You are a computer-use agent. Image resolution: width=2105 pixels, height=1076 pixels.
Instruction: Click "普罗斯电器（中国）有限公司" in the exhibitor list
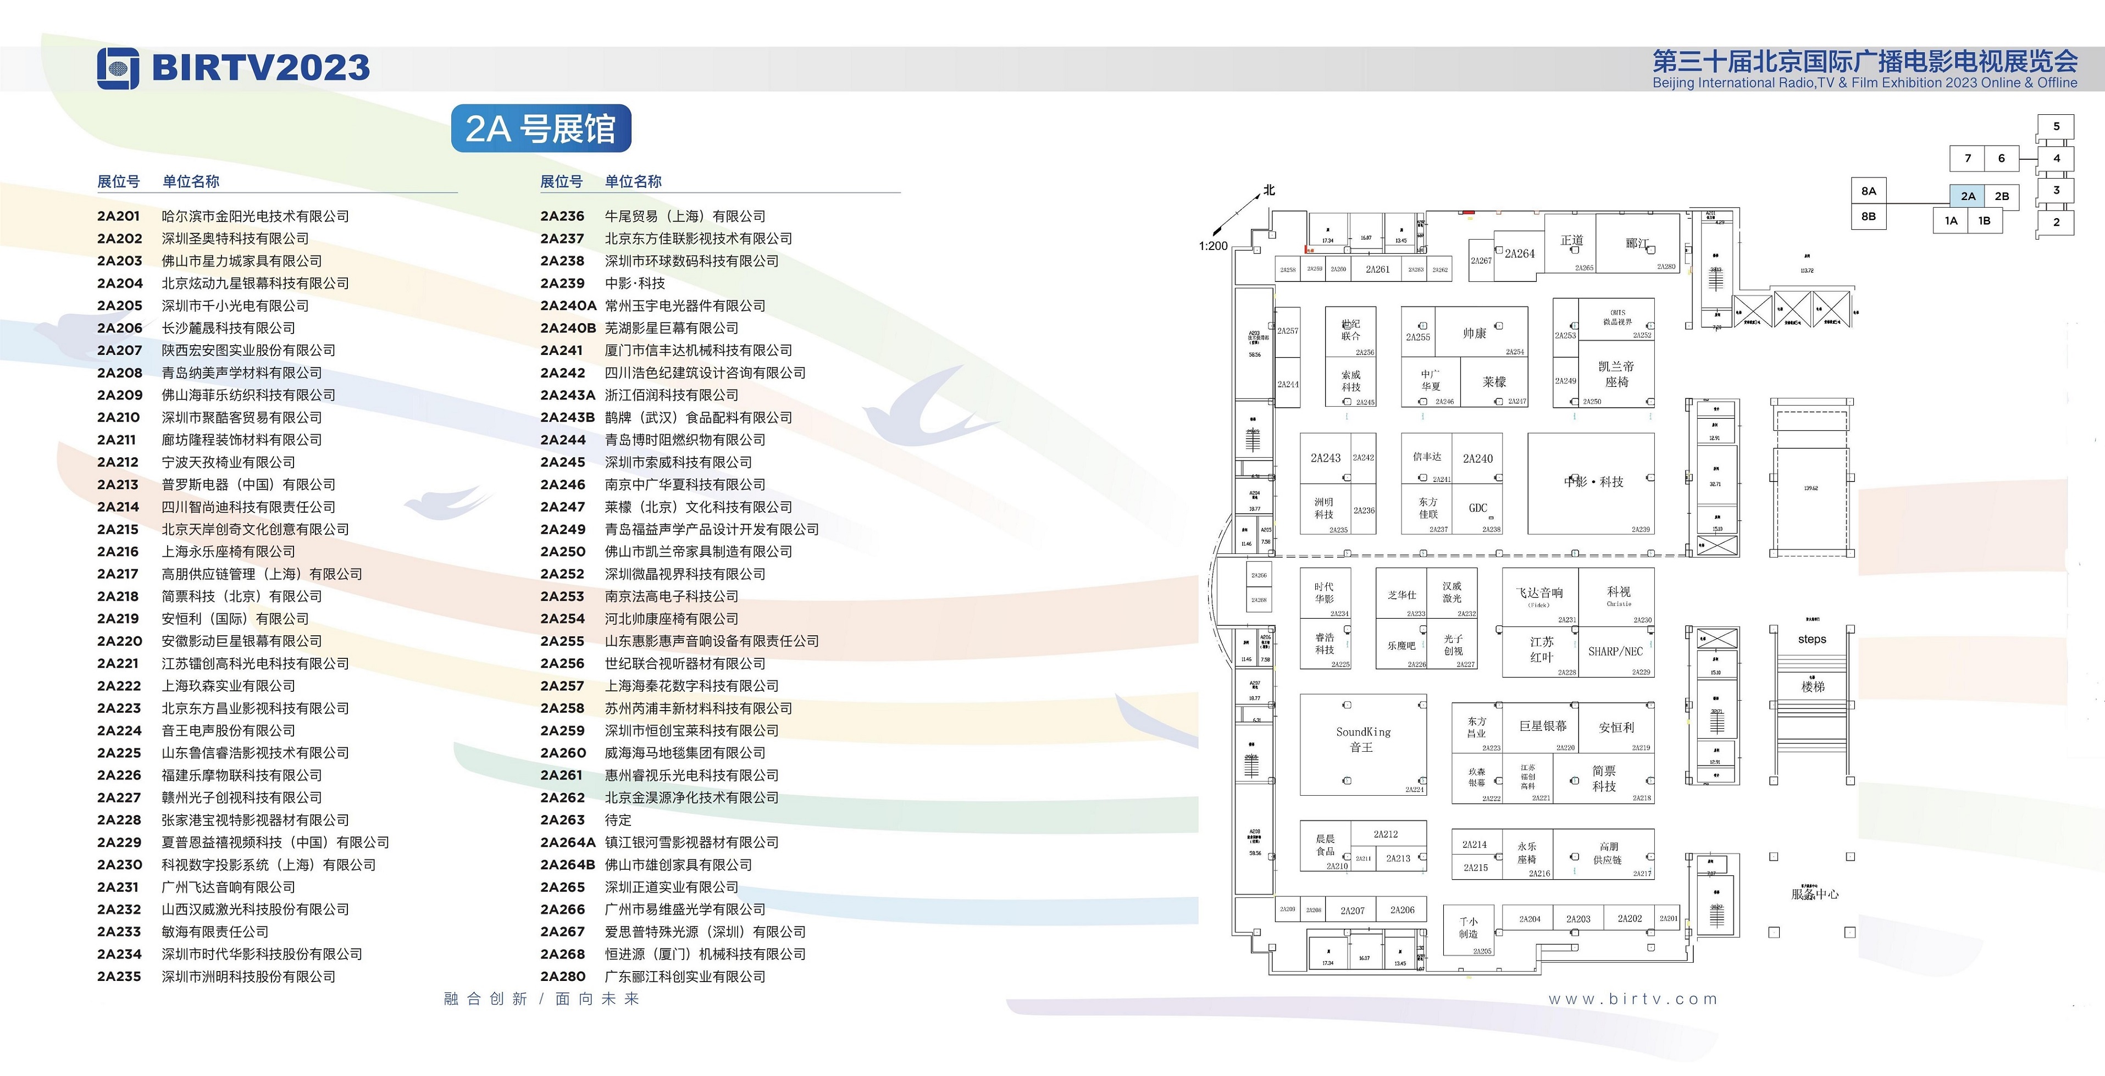coord(248,485)
